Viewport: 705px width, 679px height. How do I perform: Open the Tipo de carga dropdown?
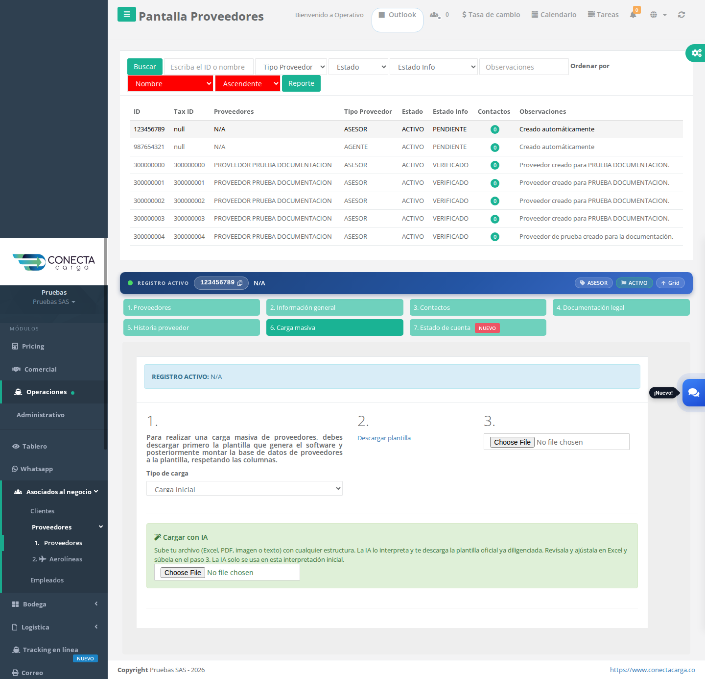click(244, 489)
